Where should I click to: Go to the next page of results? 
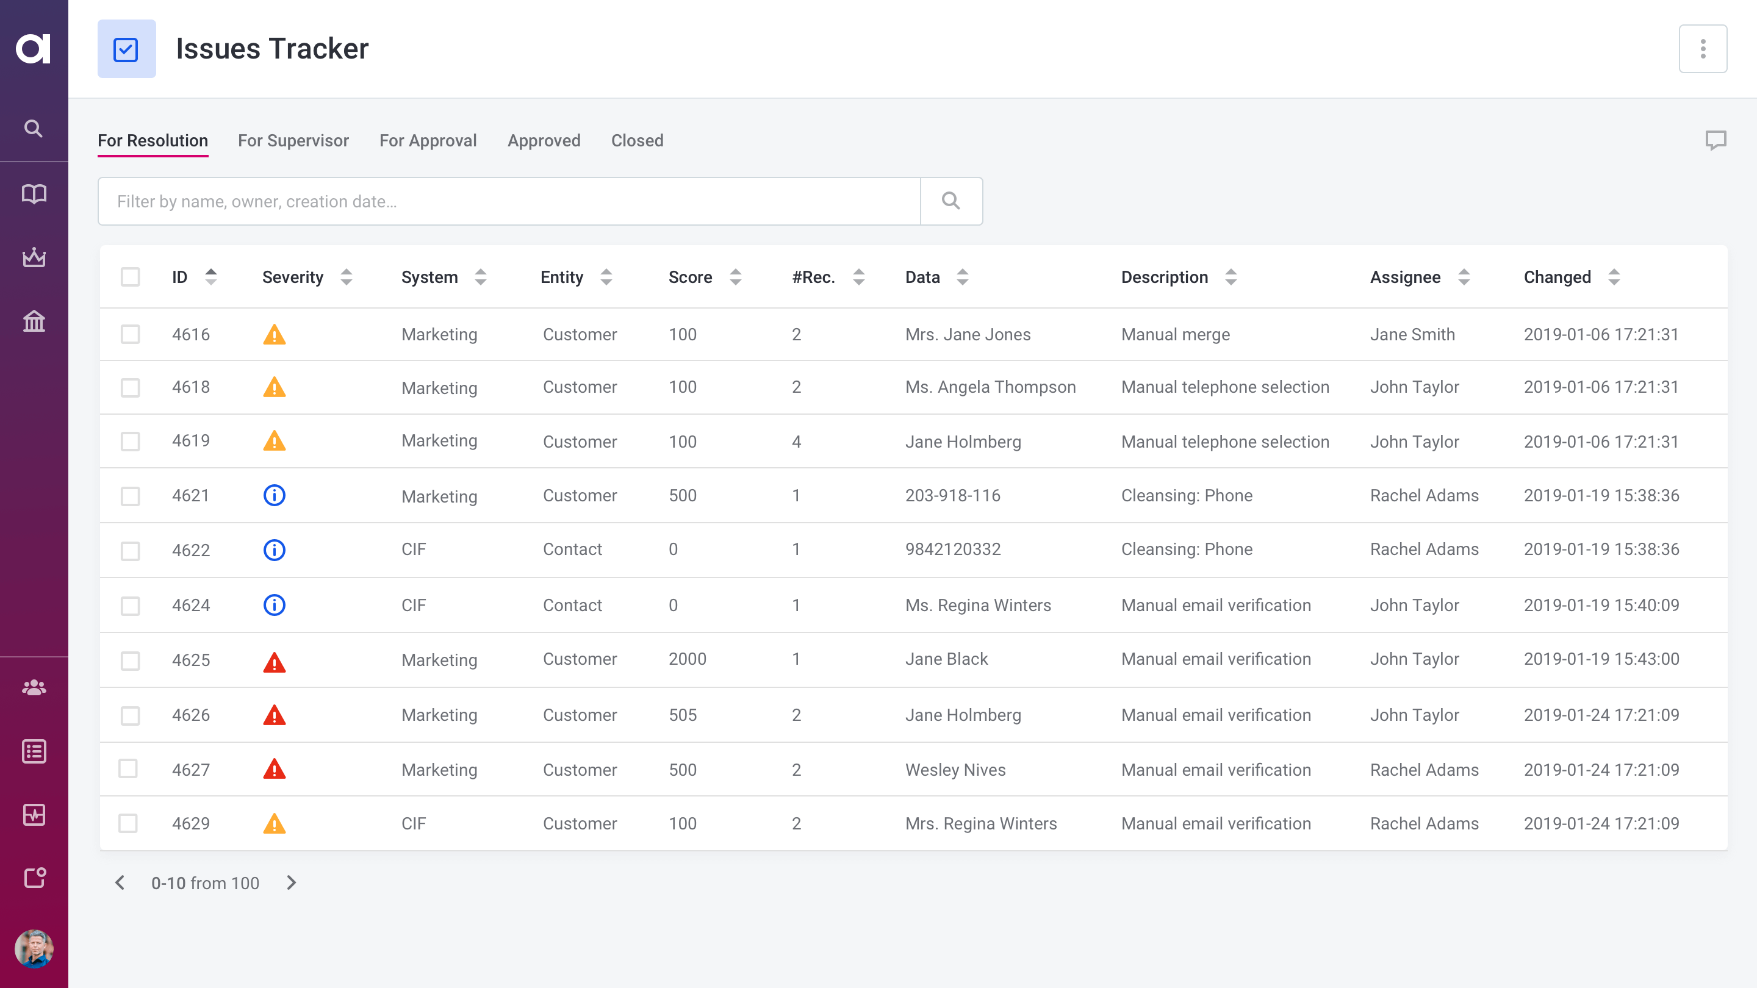pyautogui.click(x=291, y=883)
